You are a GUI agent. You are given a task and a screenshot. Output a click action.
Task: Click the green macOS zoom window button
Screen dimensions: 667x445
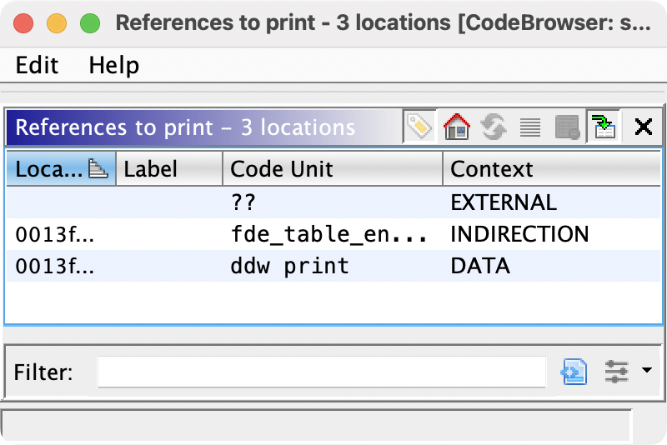[x=90, y=23]
